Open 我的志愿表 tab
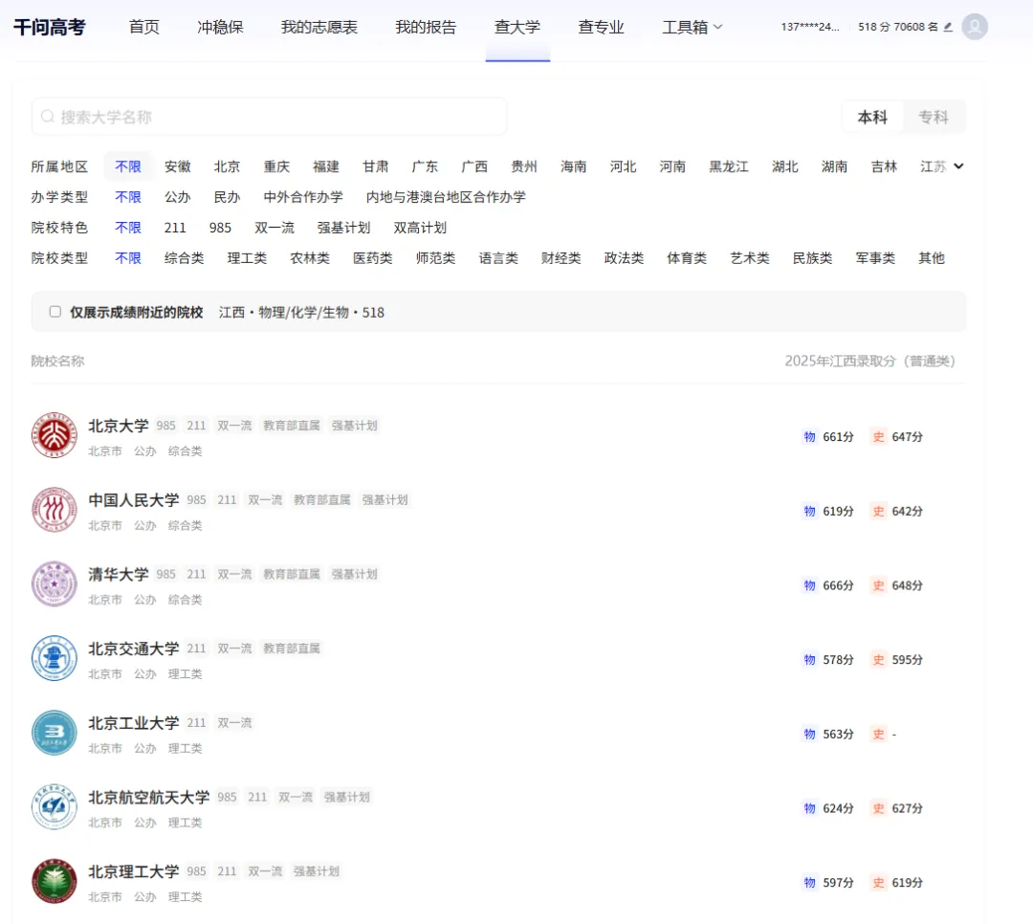1033x924 pixels. click(x=319, y=27)
